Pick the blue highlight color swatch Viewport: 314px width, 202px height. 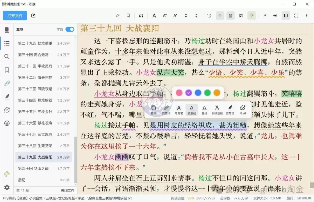198,93
